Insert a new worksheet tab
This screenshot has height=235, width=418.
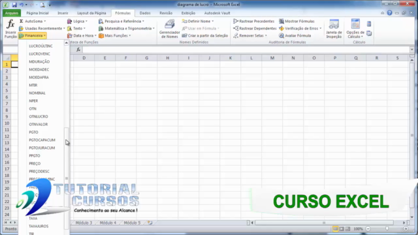[150, 223]
